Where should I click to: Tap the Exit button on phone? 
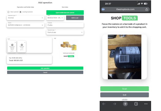[x=125, y=95]
